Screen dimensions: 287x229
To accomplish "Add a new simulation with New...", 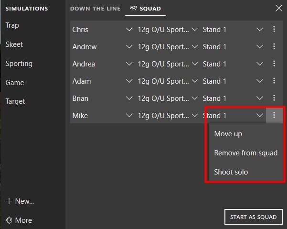I will tap(20, 201).
